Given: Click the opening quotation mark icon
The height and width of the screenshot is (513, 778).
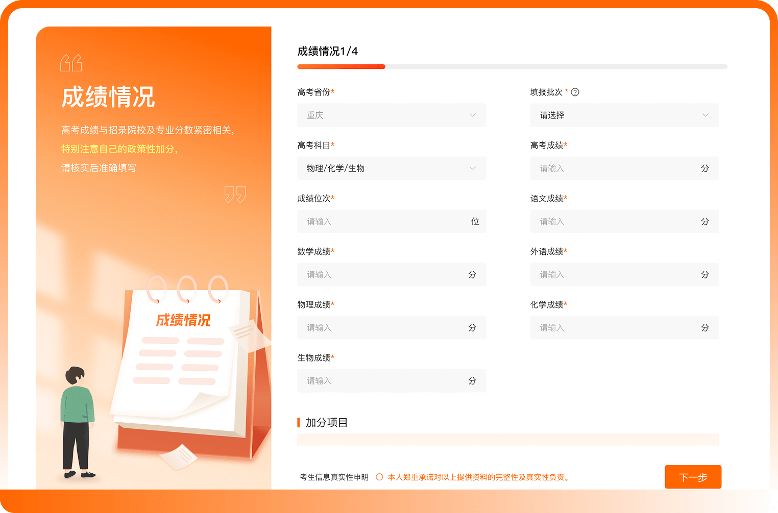Looking at the screenshot, I should [x=71, y=63].
